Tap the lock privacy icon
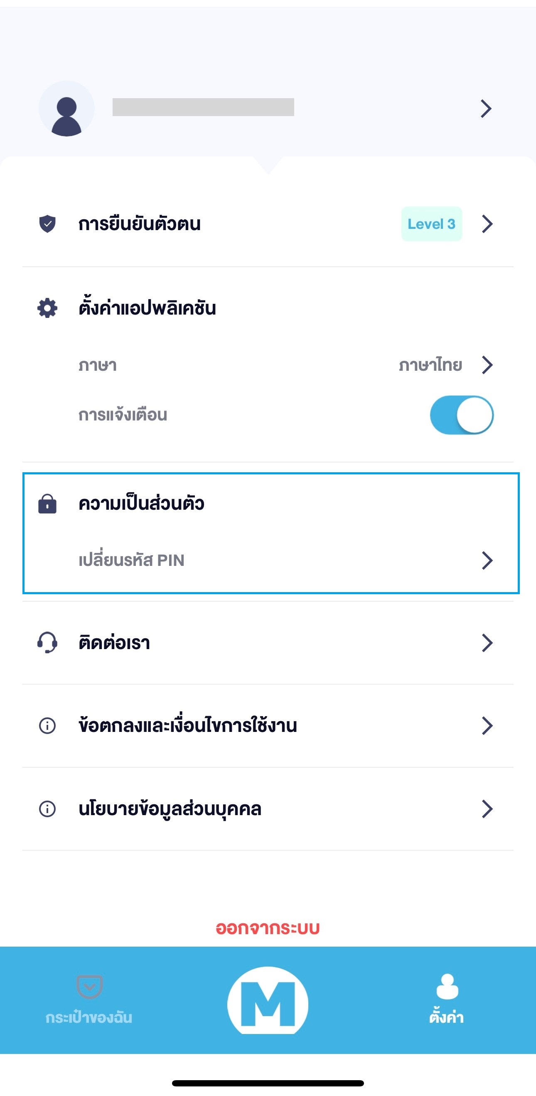 tap(47, 504)
